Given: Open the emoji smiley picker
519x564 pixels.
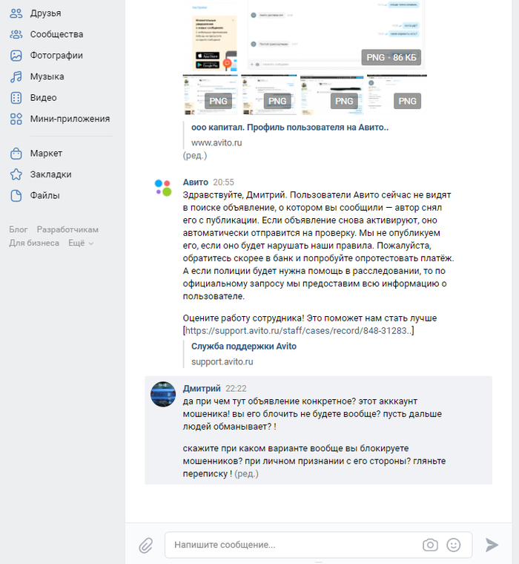Looking at the screenshot, I should 454,545.
